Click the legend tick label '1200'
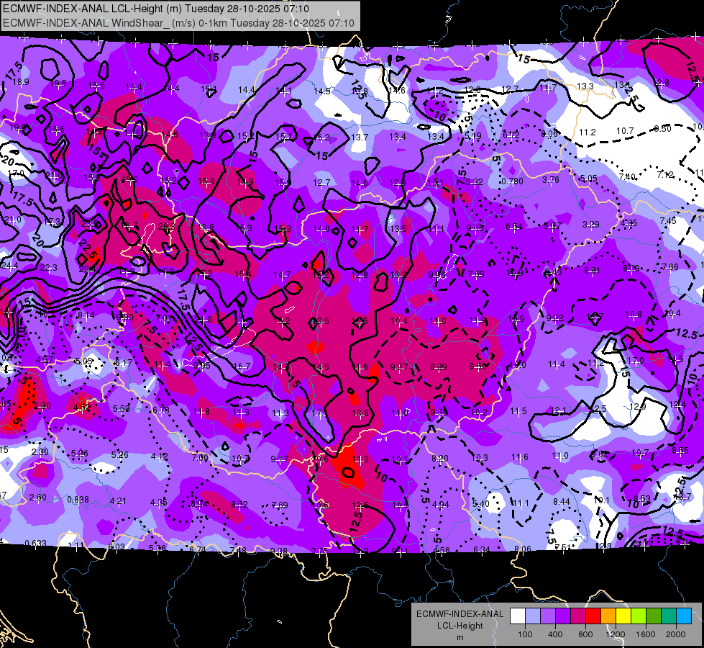 click(615, 634)
